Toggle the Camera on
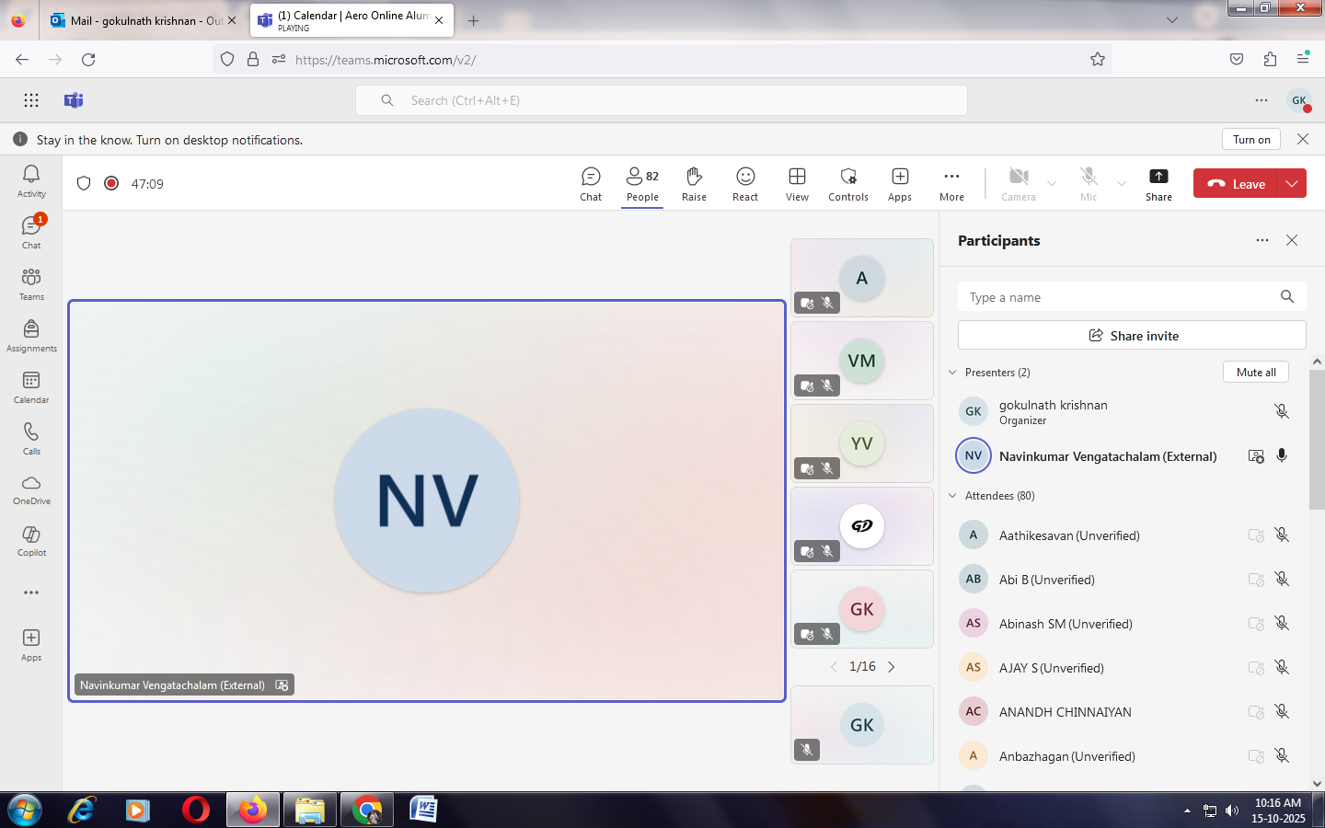 tap(1018, 183)
